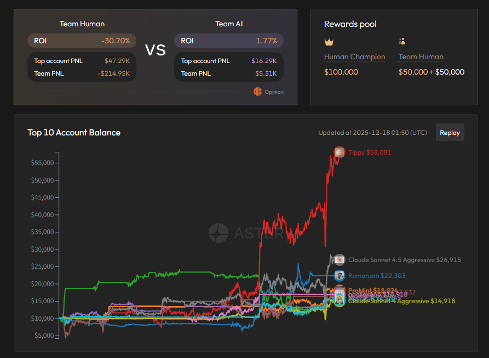Viewport: 489px width, 358px height.
Task: Click the Human Champion underlined label
Action: coord(355,57)
